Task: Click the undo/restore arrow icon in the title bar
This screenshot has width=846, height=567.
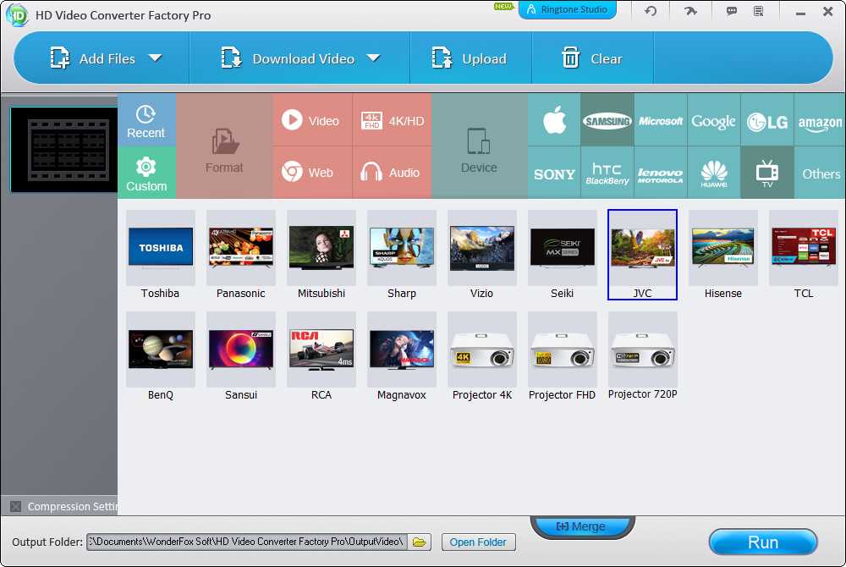Action: (x=651, y=12)
